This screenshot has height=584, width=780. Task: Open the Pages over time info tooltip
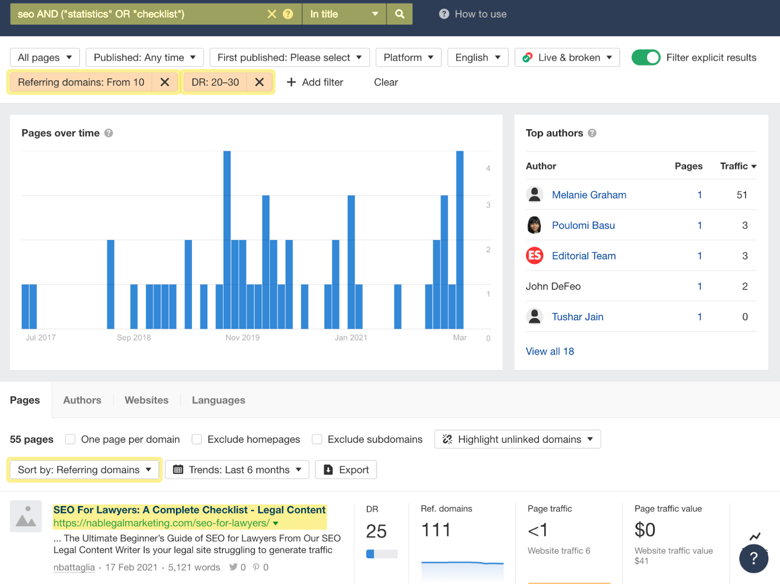(109, 133)
